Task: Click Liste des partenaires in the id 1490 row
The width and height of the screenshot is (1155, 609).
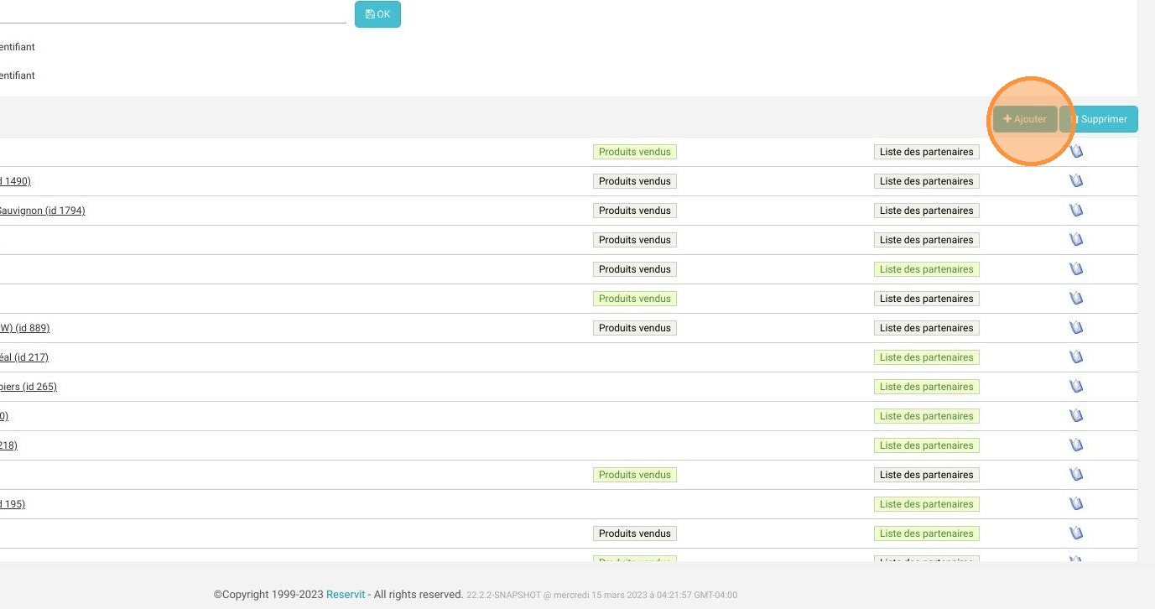Action: click(926, 181)
